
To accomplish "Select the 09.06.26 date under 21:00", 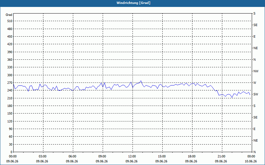I will tap(221, 161).
